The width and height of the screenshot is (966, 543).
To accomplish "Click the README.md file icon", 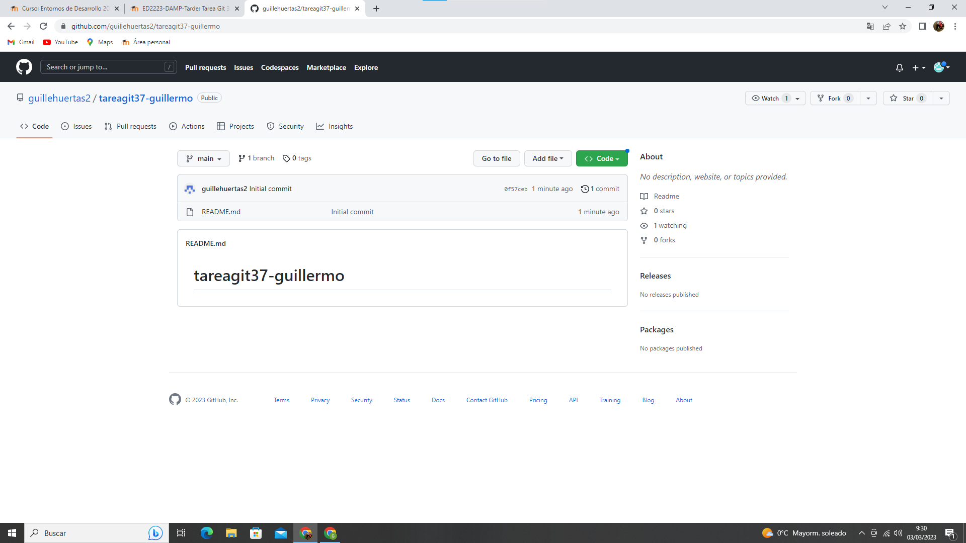I will 190,212.
